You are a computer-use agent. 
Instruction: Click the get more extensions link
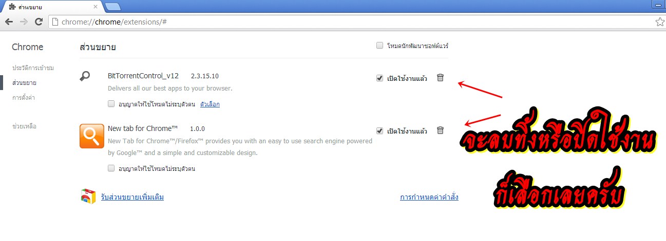(x=132, y=197)
